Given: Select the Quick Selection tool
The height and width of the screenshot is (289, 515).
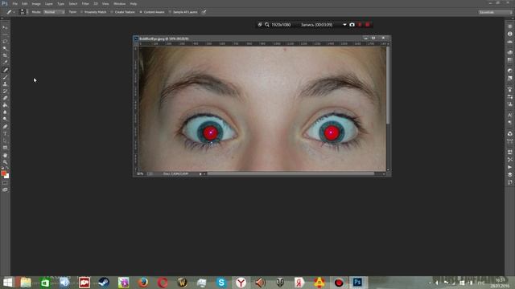Looking at the screenshot, I should point(5,48).
